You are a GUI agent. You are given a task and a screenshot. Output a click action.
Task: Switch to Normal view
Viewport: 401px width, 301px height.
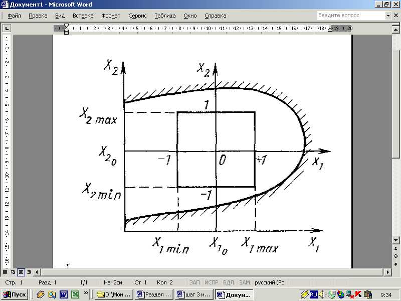click(5, 272)
